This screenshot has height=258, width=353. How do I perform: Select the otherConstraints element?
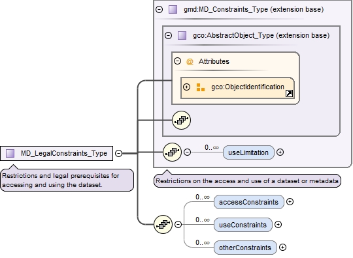245,248
